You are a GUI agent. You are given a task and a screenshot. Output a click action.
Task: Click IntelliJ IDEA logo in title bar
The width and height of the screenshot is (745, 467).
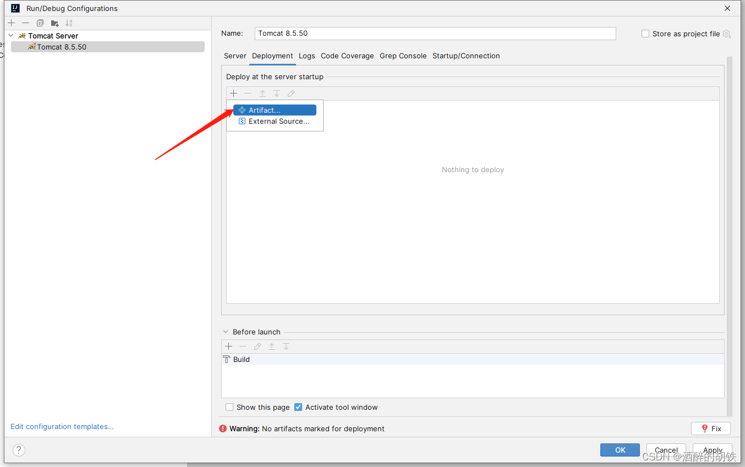15,8
